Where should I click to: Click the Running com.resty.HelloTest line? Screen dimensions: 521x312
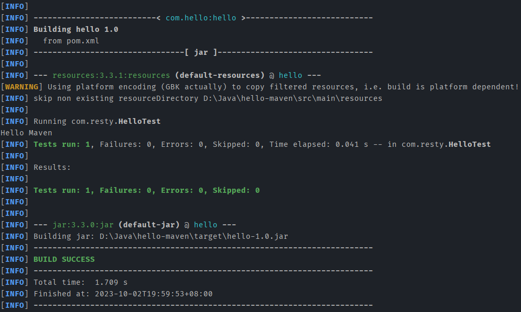pos(97,122)
